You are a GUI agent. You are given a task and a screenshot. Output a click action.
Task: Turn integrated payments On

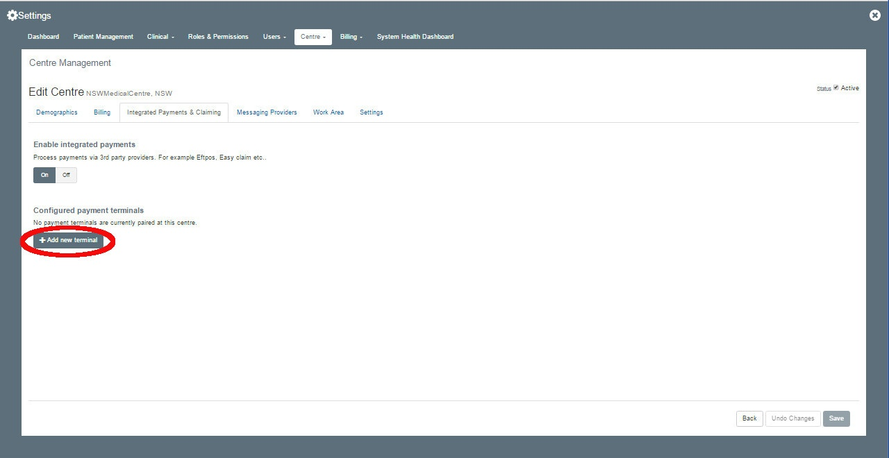pos(44,175)
